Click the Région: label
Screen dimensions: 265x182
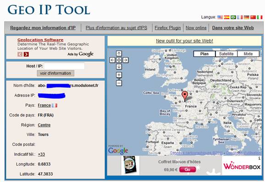click(x=28, y=125)
